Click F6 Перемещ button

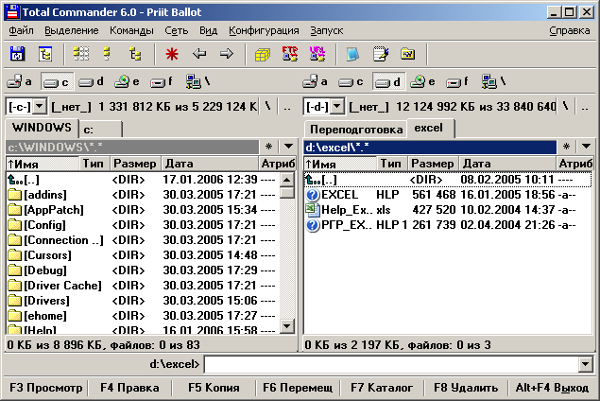pos(298,388)
